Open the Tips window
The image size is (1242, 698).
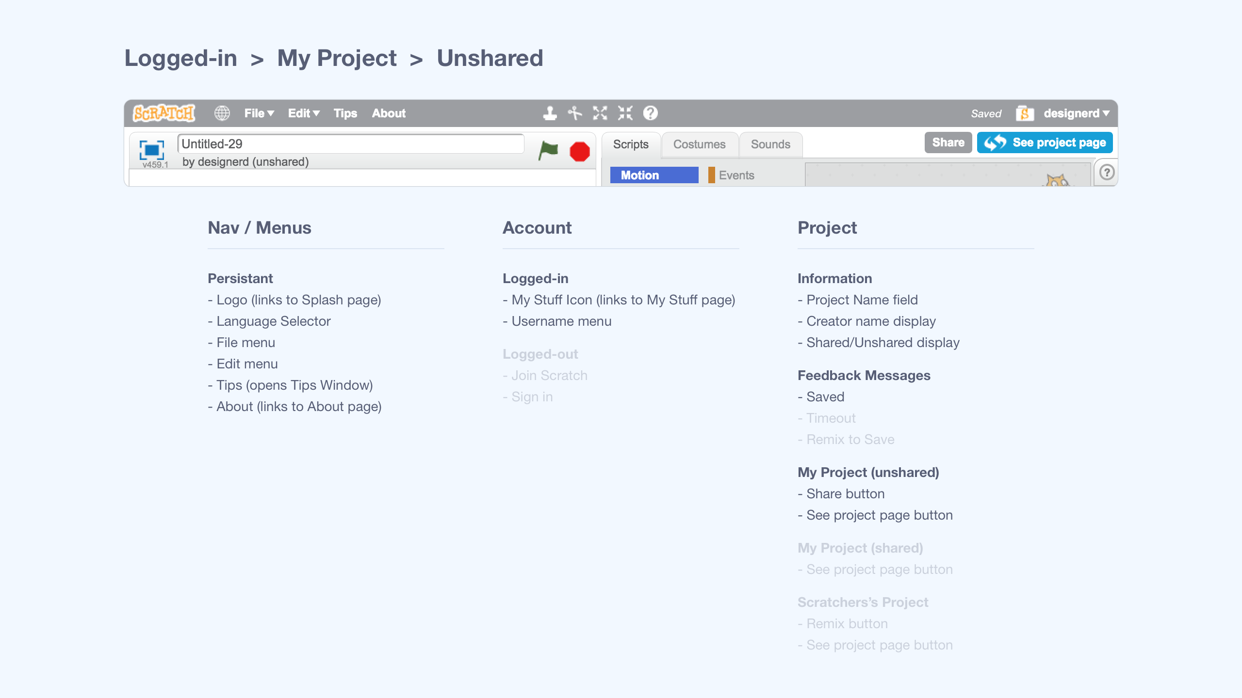click(x=345, y=113)
